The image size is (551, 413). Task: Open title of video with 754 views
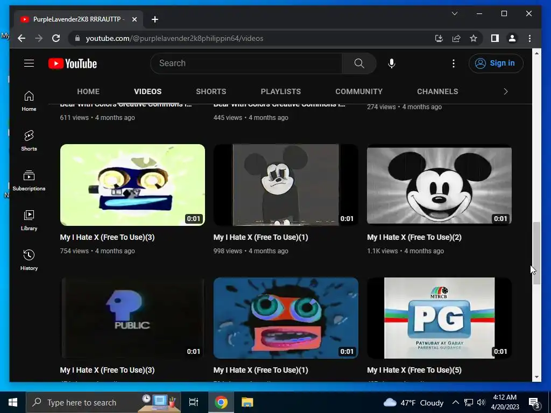[107, 237]
